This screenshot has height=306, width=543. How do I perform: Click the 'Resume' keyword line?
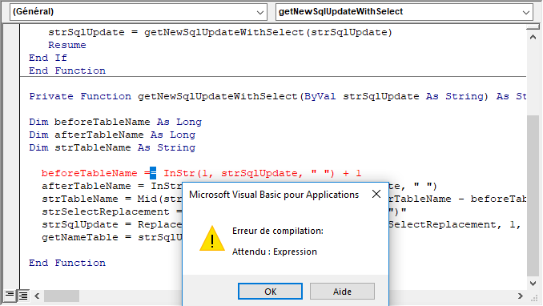tap(67, 45)
